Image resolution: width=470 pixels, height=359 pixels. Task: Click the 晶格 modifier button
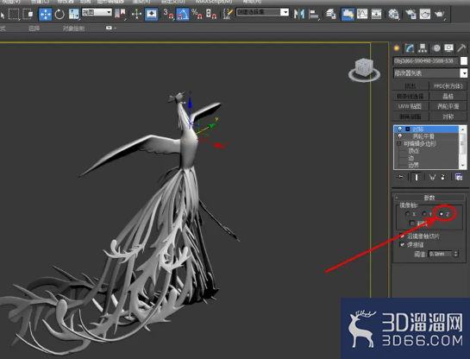(x=448, y=97)
